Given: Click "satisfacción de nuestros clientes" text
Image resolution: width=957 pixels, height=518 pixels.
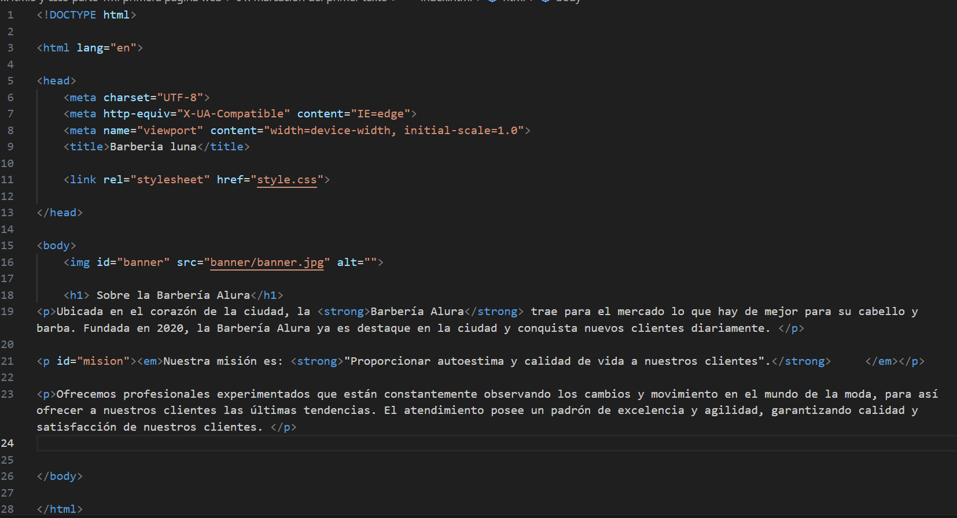Looking at the screenshot, I should click(x=146, y=427).
